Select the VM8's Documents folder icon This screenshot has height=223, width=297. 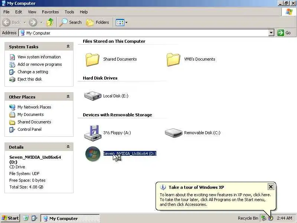pos(173,59)
